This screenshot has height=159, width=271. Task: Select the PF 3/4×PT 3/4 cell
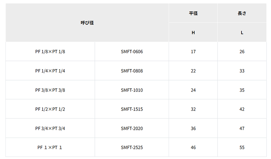(50, 128)
